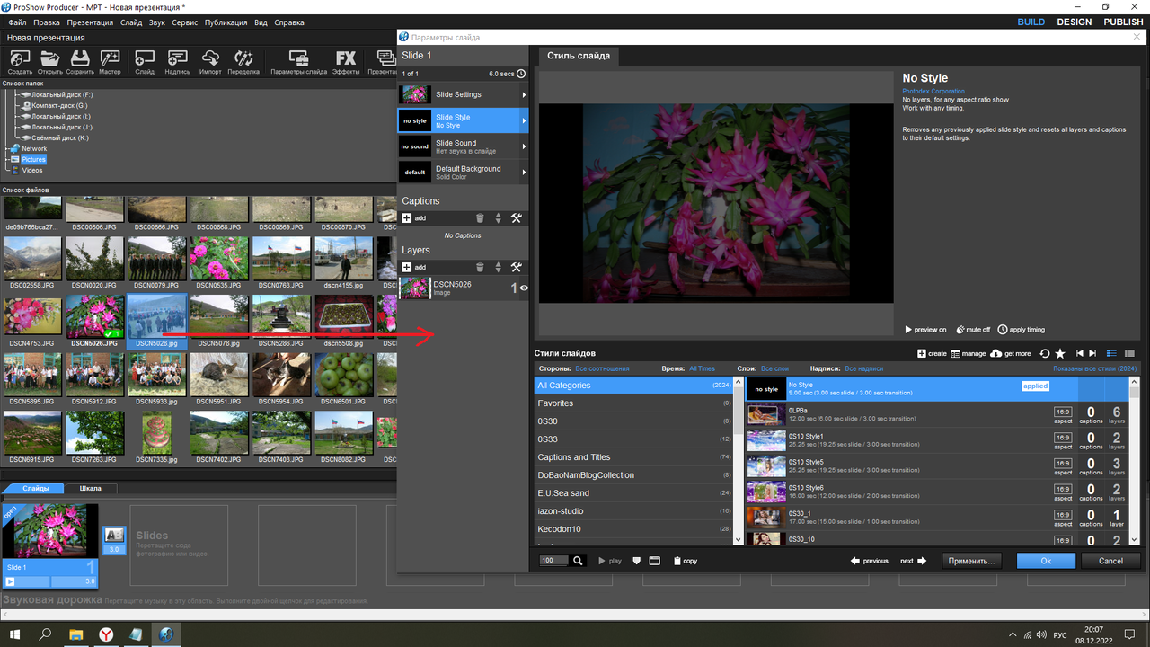The height and width of the screenshot is (647, 1150).
Task: Open the Файл menu
Action: [17, 22]
